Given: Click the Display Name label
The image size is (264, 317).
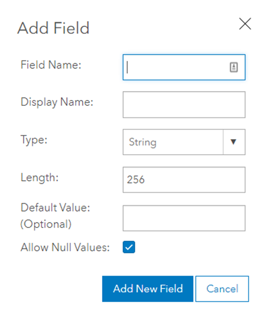Looking at the screenshot, I should (57, 102).
